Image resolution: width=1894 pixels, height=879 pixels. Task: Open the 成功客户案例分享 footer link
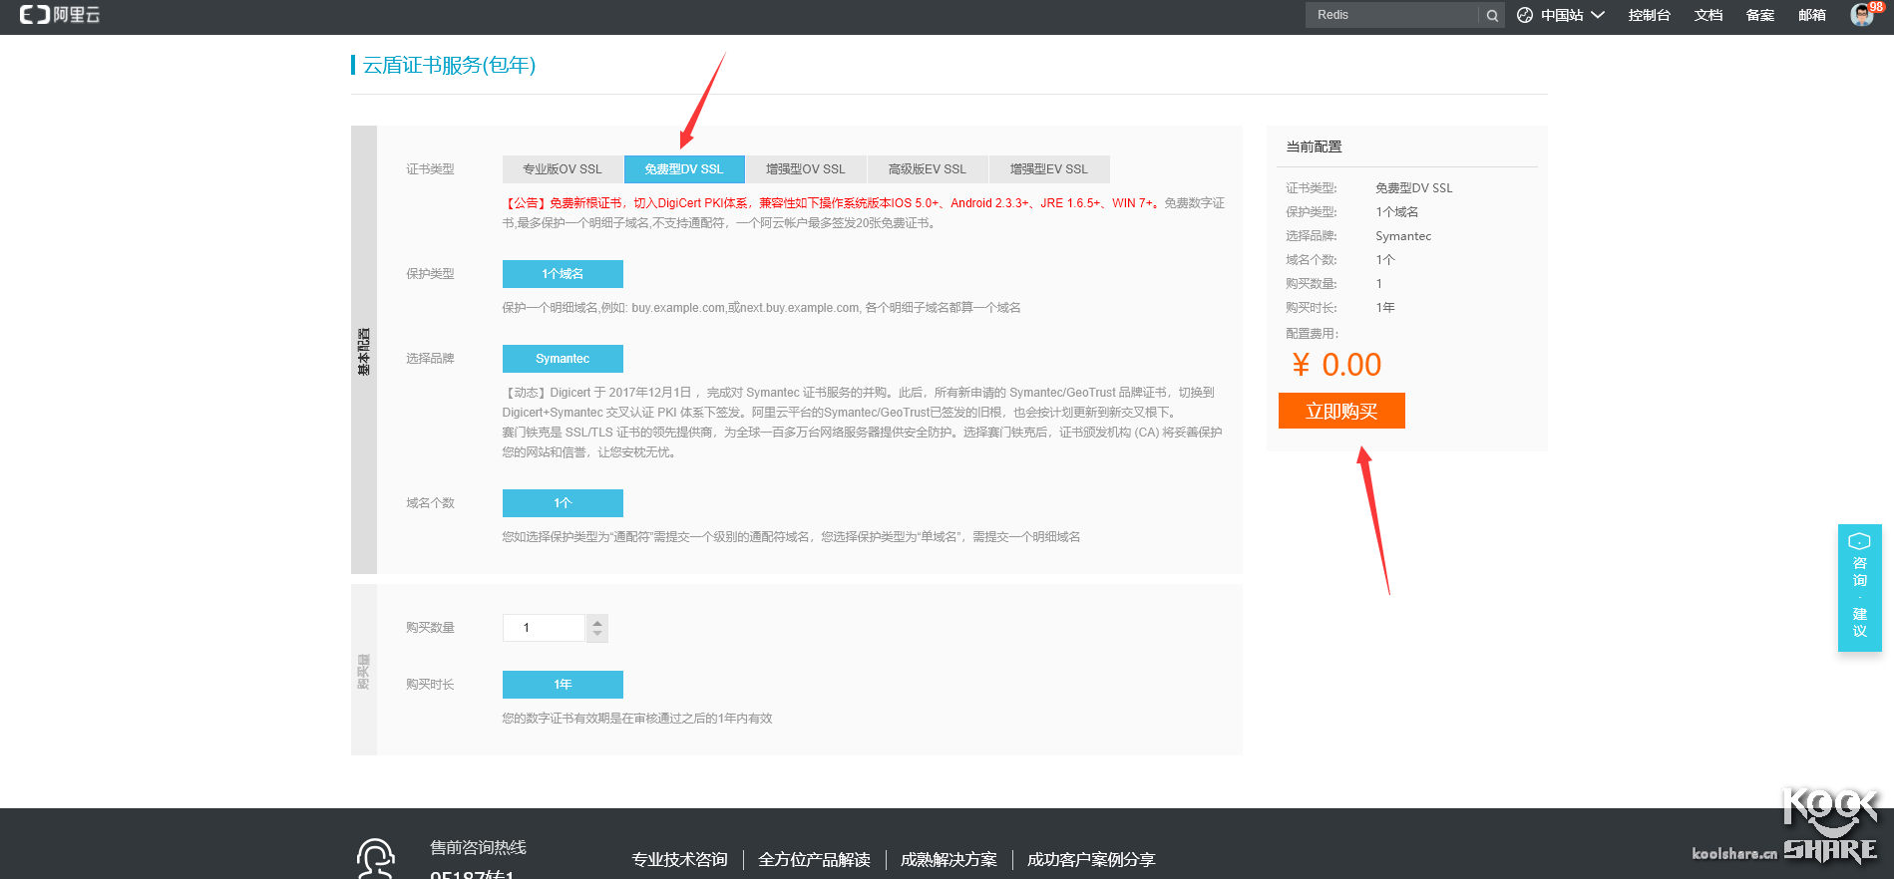[1091, 859]
